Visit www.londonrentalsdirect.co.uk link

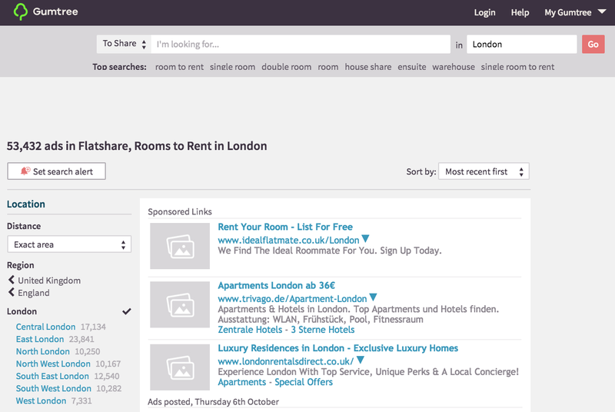pyautogui.click(x=285, y=361)
